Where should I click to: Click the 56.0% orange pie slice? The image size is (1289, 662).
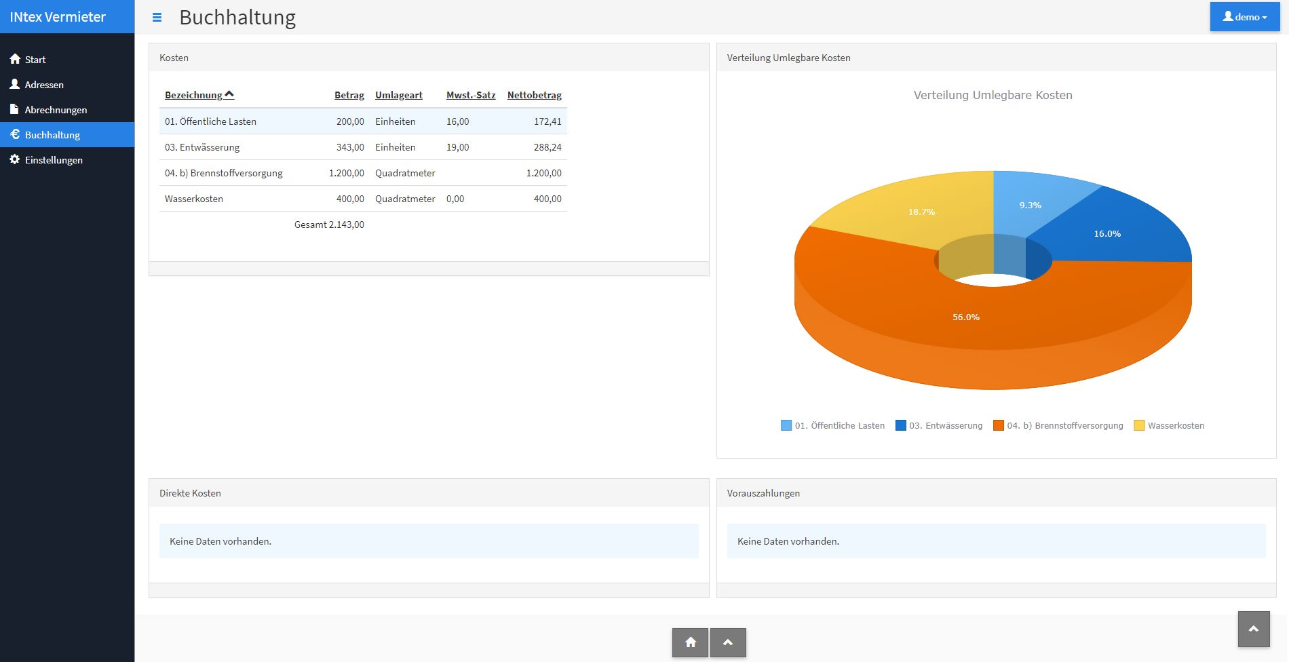[966, 317]
